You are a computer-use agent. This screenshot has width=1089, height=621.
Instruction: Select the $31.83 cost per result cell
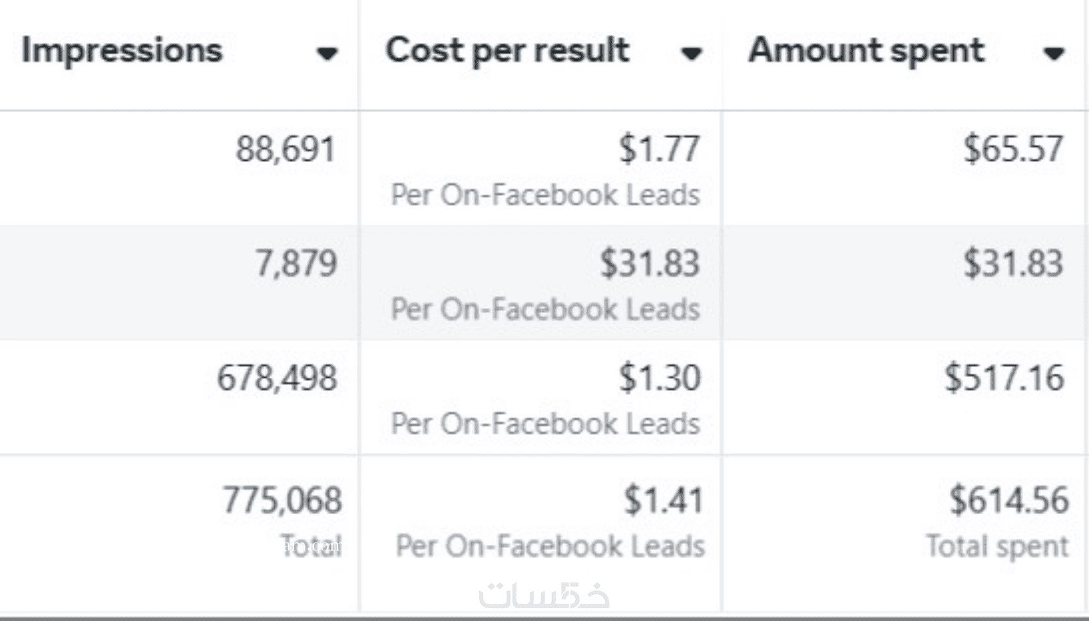(x=650, y=263)
